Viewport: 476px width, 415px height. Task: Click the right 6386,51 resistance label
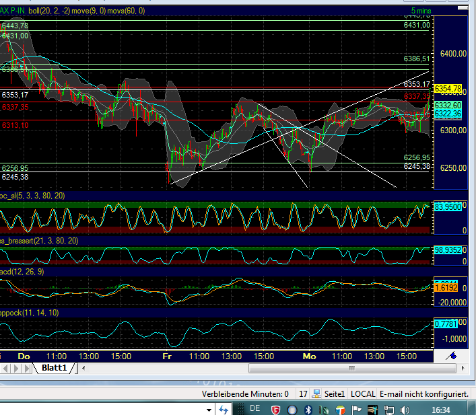tap(417, 59)
